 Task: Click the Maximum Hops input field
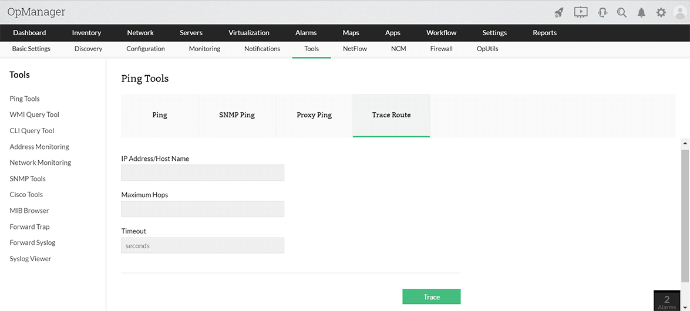[x=203, y=209]
